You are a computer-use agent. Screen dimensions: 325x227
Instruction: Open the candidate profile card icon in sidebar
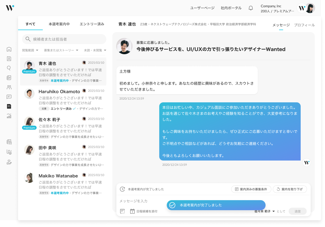coord(9,58)
